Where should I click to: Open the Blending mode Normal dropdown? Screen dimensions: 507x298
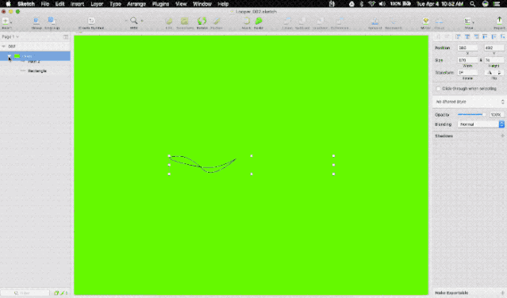[481, 124]
